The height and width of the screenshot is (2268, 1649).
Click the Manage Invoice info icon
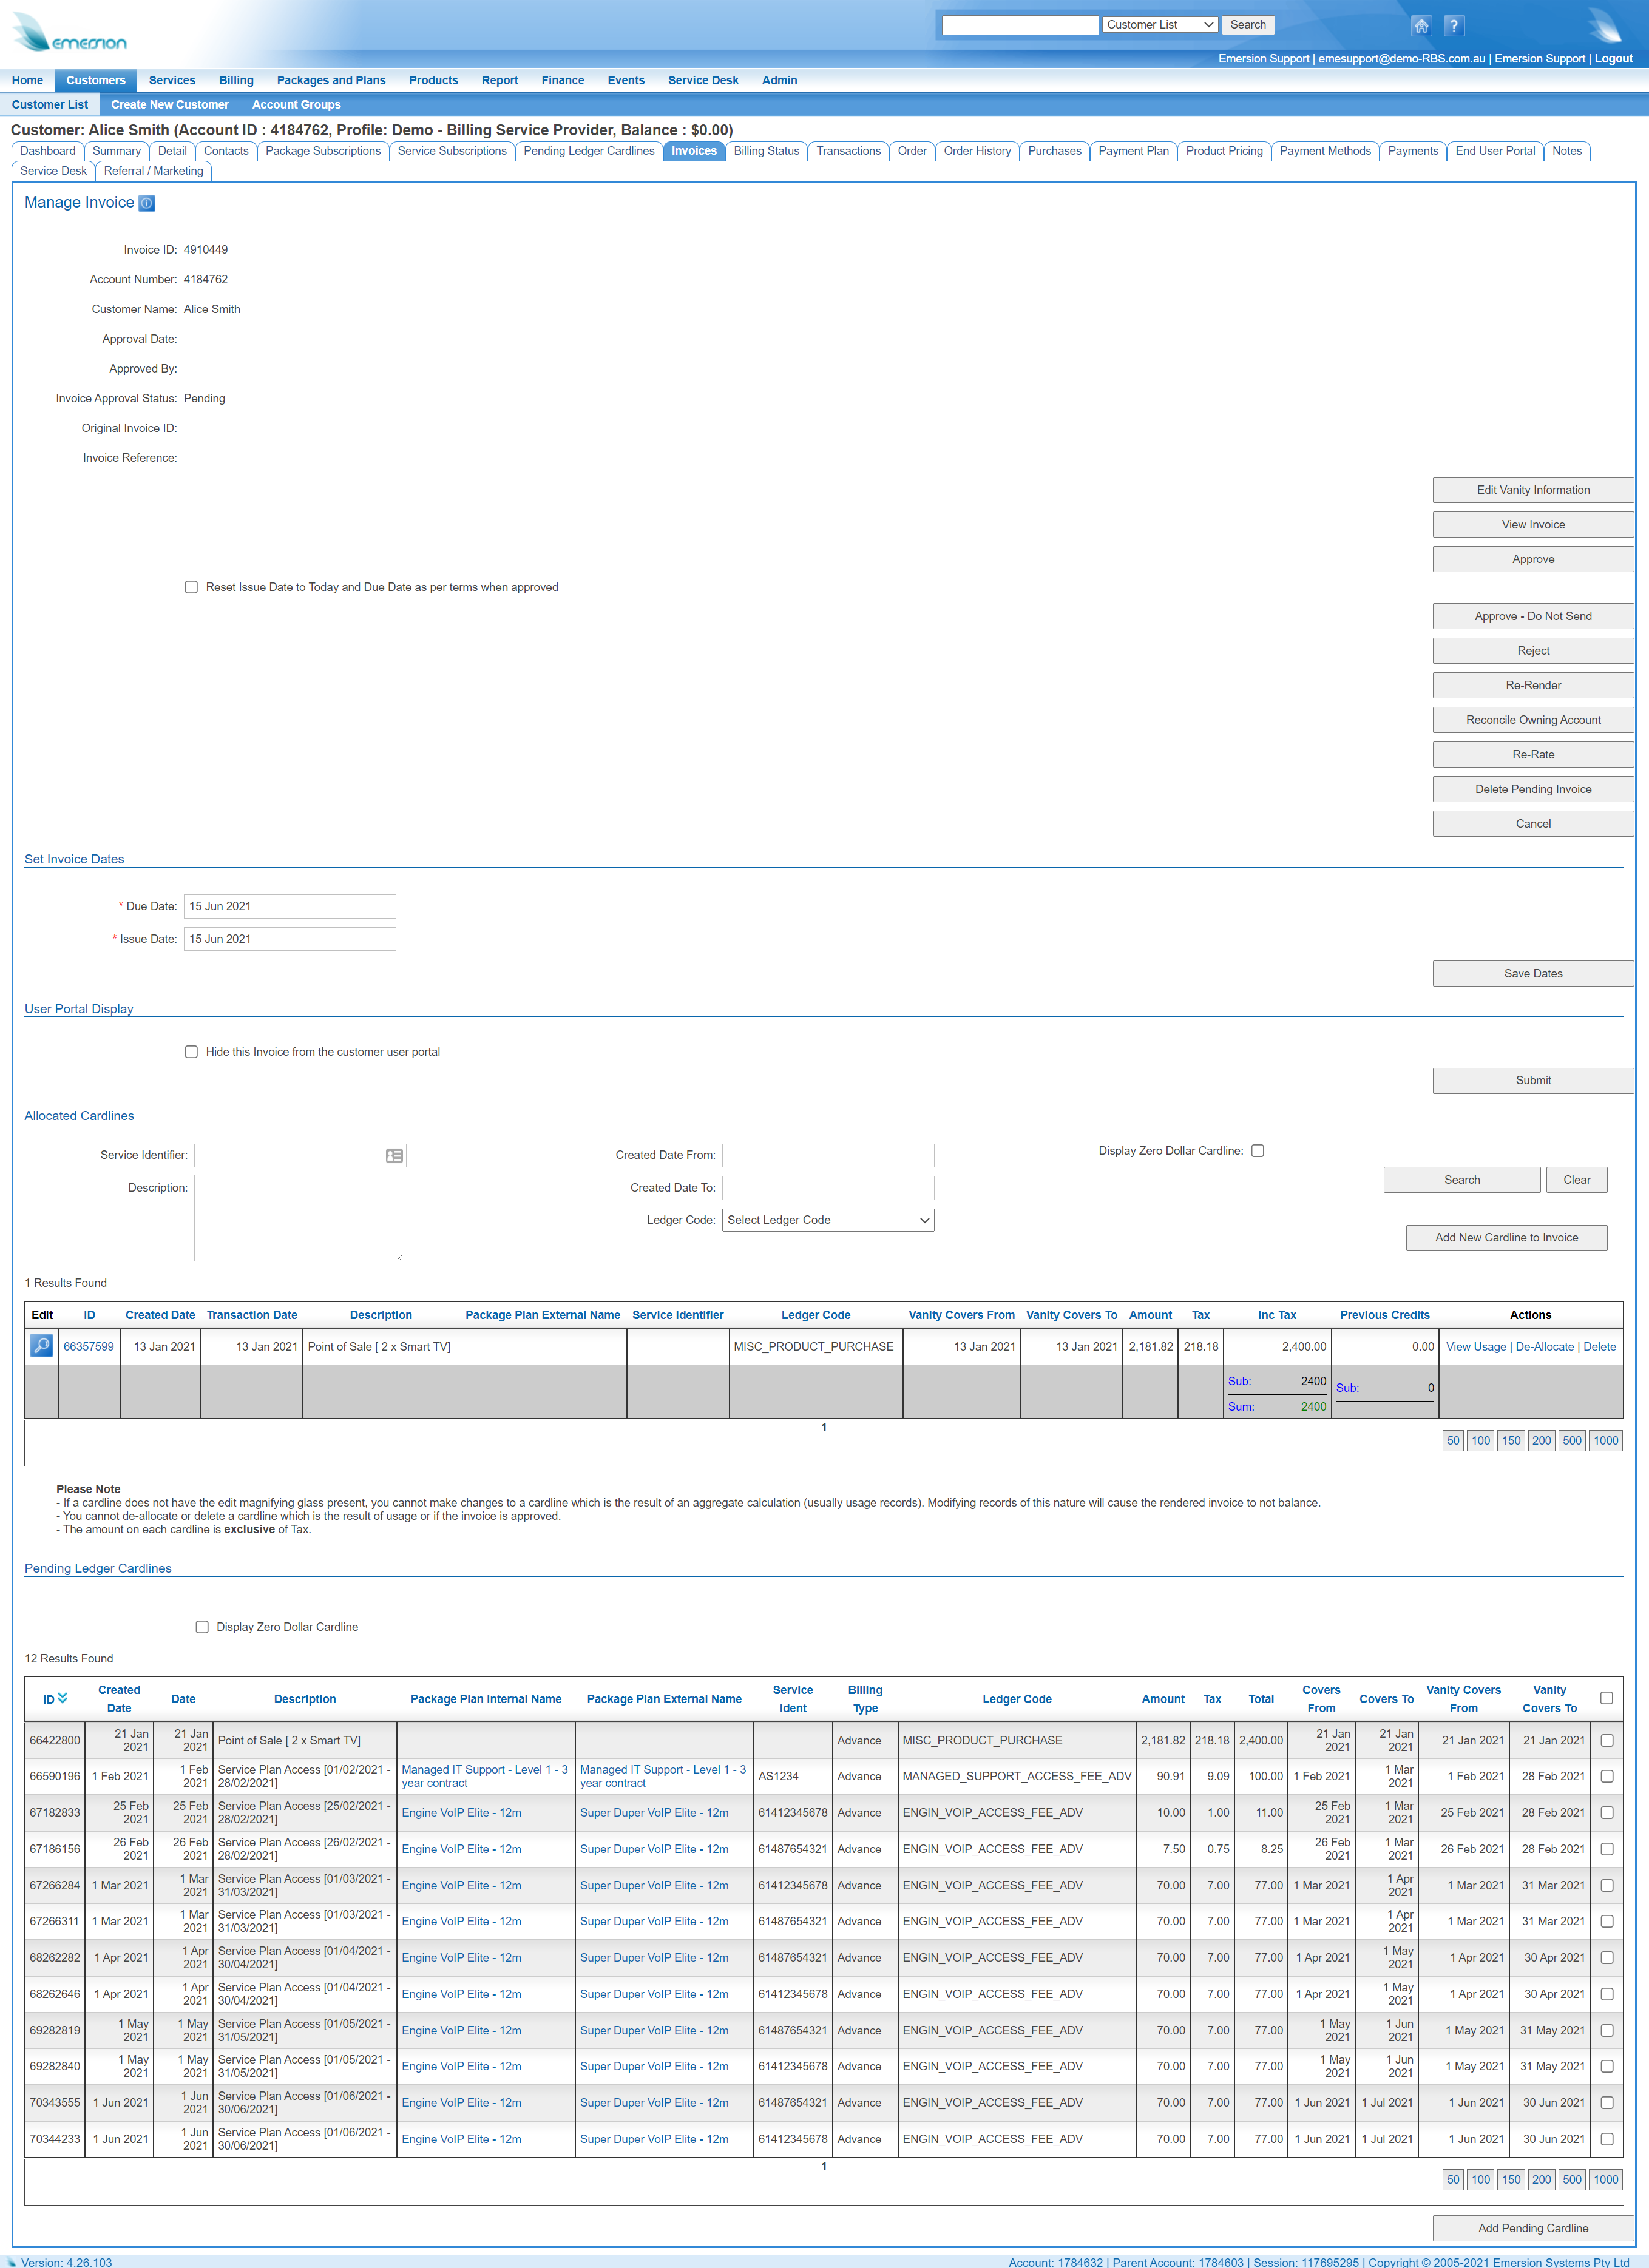147,203
